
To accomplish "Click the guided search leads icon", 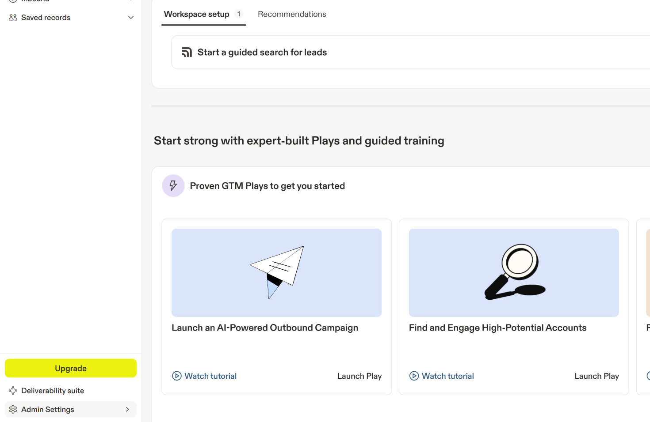I will point(187,53).
